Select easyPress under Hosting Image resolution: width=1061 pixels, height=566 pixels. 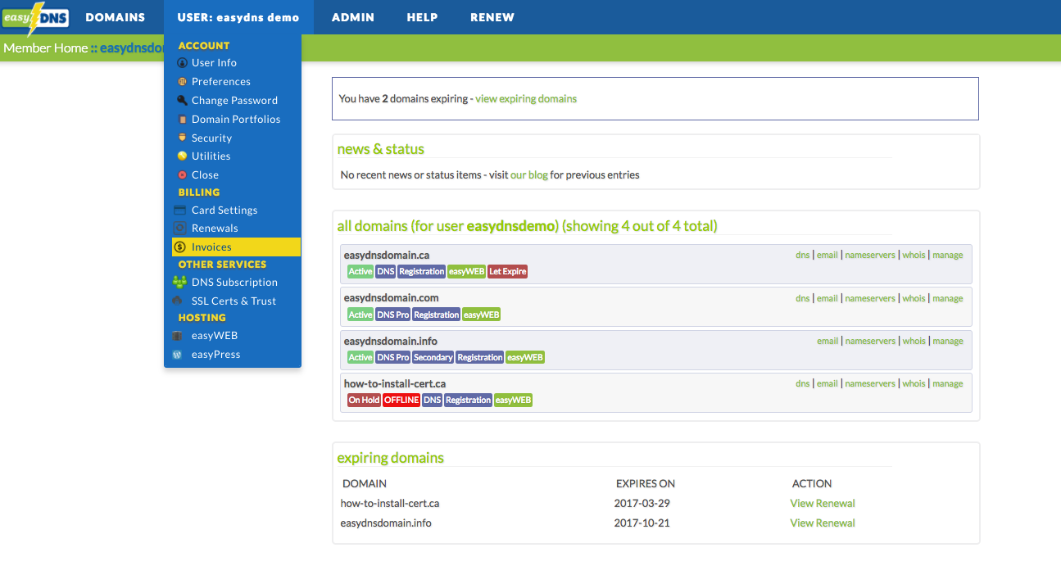(x=216, y=355)
